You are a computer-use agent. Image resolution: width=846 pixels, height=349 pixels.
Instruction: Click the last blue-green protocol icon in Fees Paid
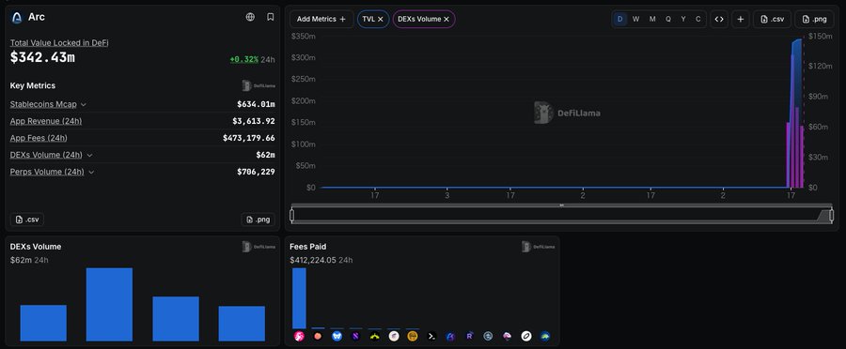tap(545, 336)
